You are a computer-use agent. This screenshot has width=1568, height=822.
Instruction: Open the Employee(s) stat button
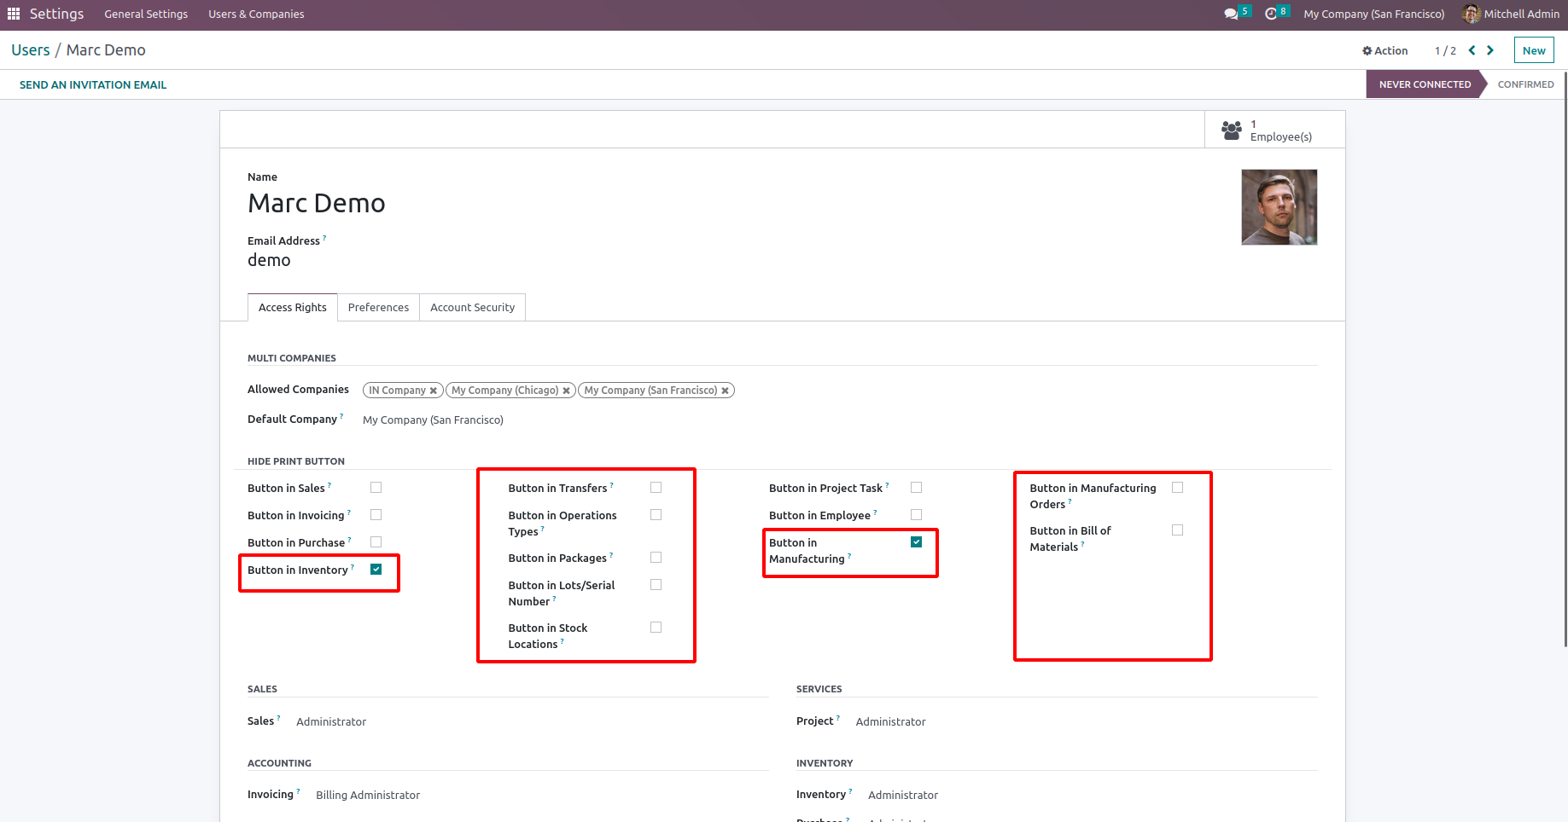click(x=1275, y=130)
